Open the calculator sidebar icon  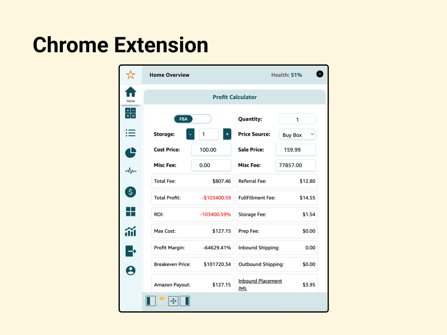[x=131, y=113]
